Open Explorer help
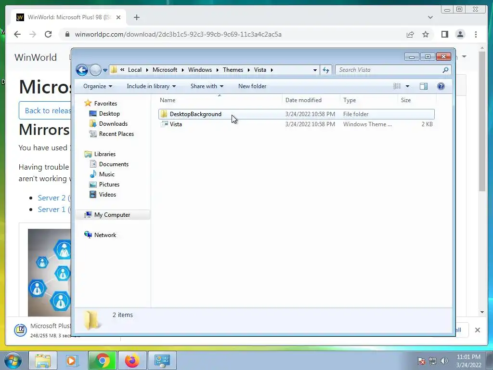Image resolution: width=493 pixels, height=370 pixels. click(441, 86)
